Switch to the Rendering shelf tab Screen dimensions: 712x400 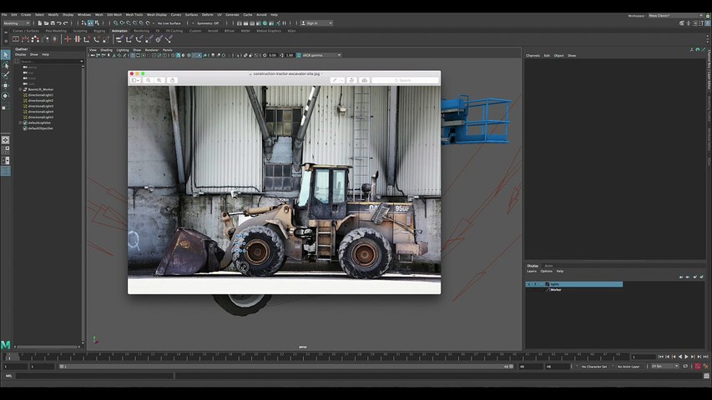pyautogui.click(x=141, y=31)
